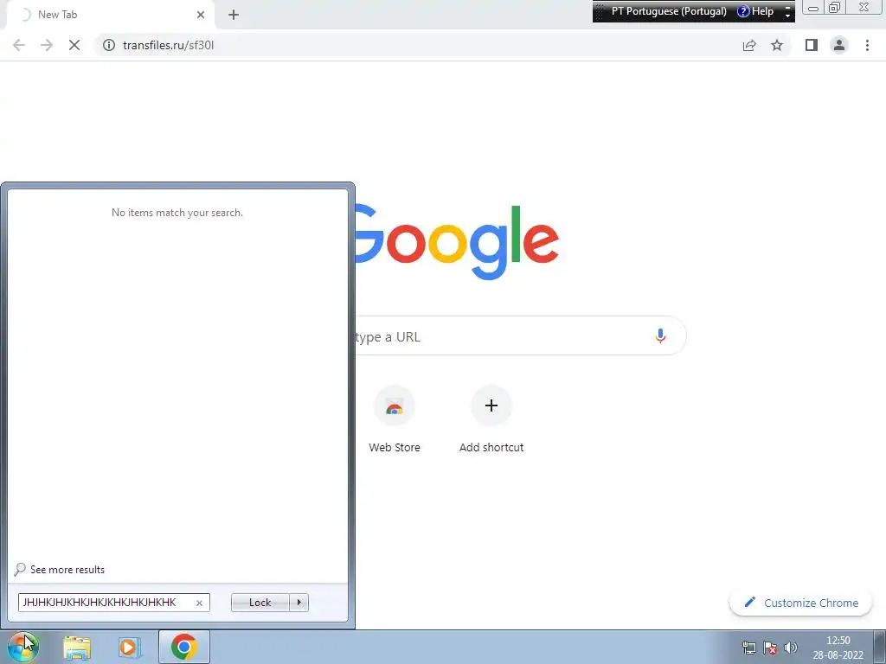The width and height of the screenshot is (886, 664).
Task: Open Chrome side panel
Action: pyautogui.click(x=812, y=45)
